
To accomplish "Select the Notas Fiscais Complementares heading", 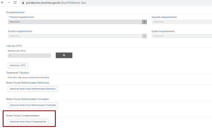I will [x=23, y=116].
